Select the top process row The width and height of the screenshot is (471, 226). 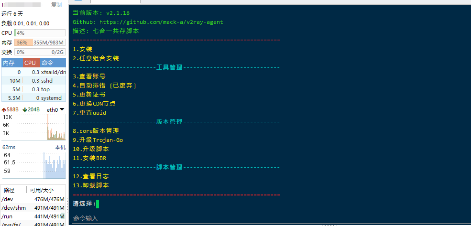tap(33, 89)
